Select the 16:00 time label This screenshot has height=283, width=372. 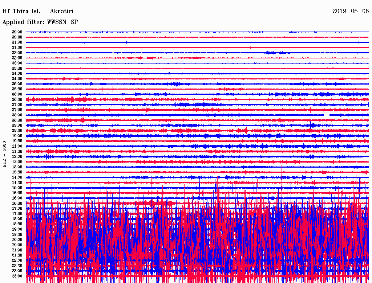pyautogui.click(x=17, y=198)
